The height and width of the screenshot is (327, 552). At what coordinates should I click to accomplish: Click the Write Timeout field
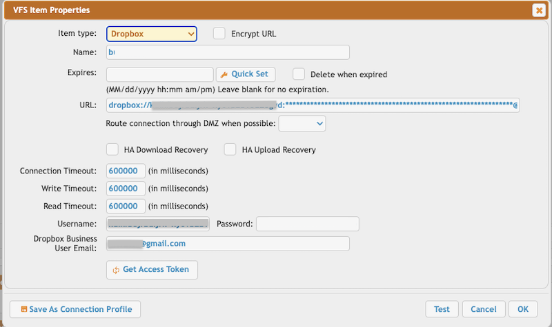tap(126, 189)
